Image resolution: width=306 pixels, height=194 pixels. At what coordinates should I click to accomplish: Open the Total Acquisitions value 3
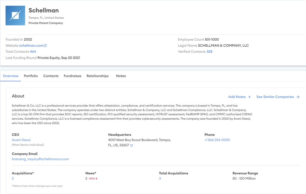coord(160,178)
